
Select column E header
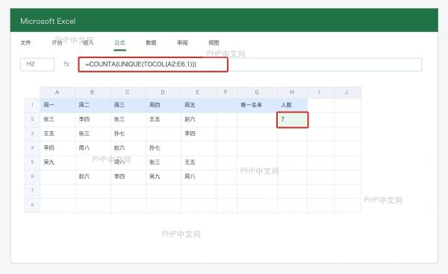tap(198, 92)
